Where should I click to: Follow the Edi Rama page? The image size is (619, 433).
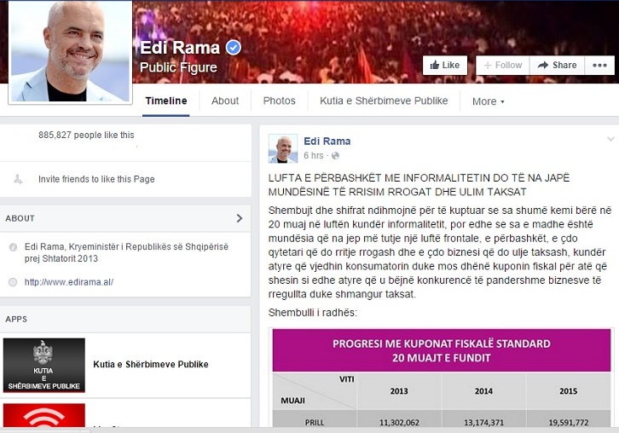pyautogui.click(x=503, y=65)
